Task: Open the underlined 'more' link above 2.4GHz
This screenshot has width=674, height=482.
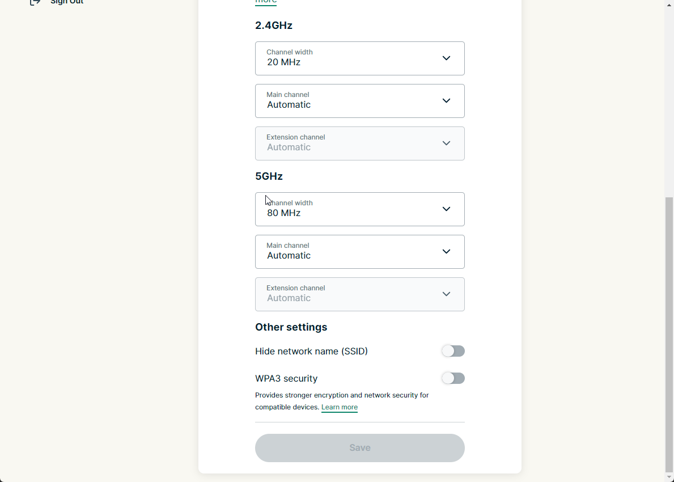Action: tap(266, 2)
